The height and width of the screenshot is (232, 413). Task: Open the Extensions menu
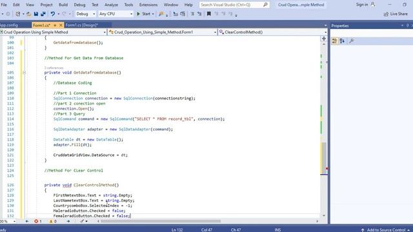click(148, 5)
